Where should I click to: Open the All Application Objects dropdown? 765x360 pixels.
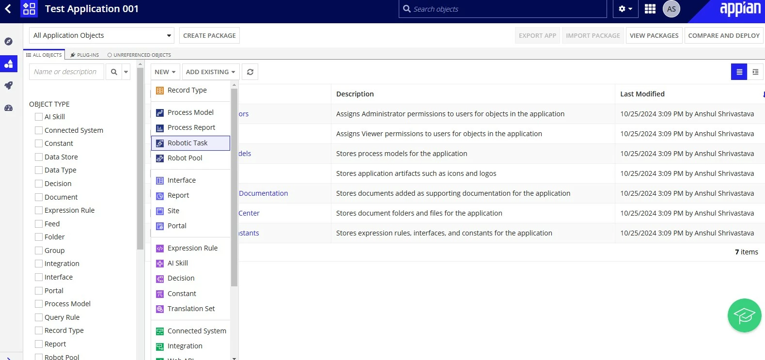point(102,35)
